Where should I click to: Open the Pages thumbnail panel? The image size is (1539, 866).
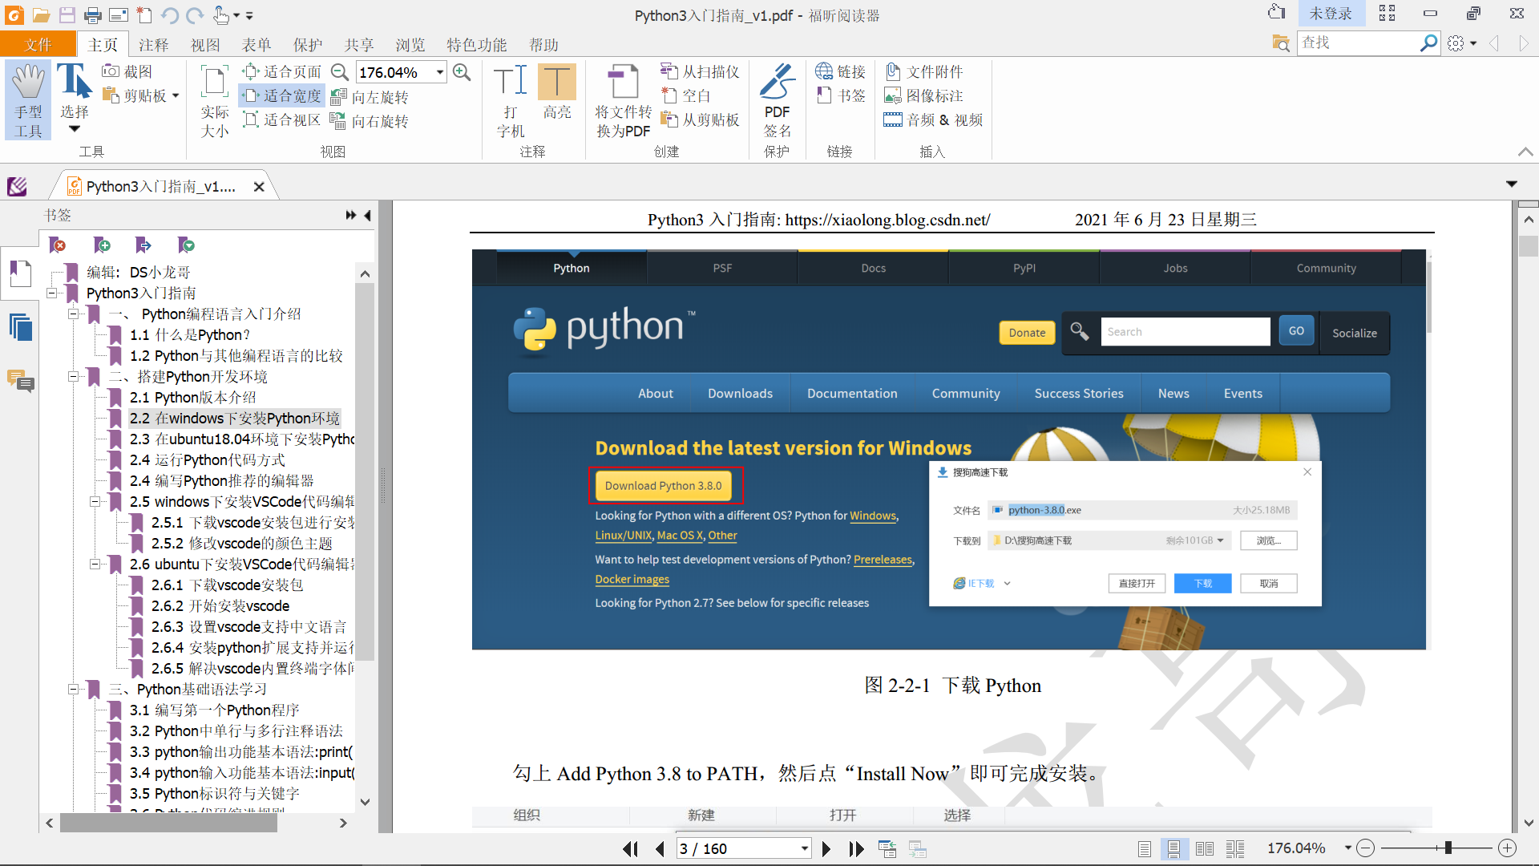click(x=21, y=327)
